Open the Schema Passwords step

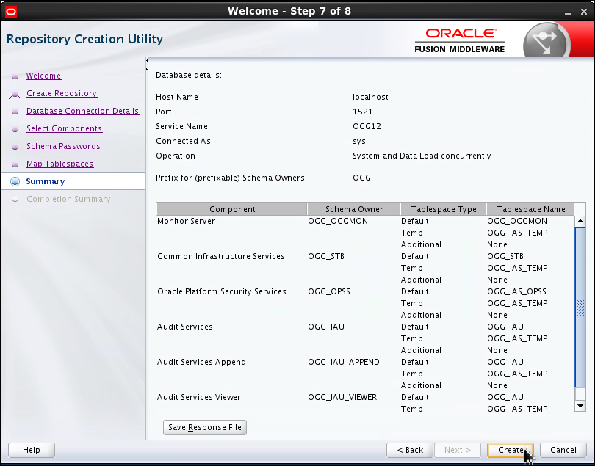click(x=63, y=146)
